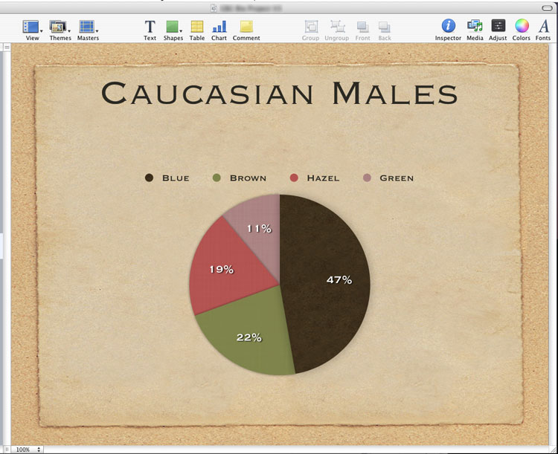This screenshot has height=454, width=558.
Task: Click the ruler toggle at canvas top-left corner
Action: tap(7, 47)
